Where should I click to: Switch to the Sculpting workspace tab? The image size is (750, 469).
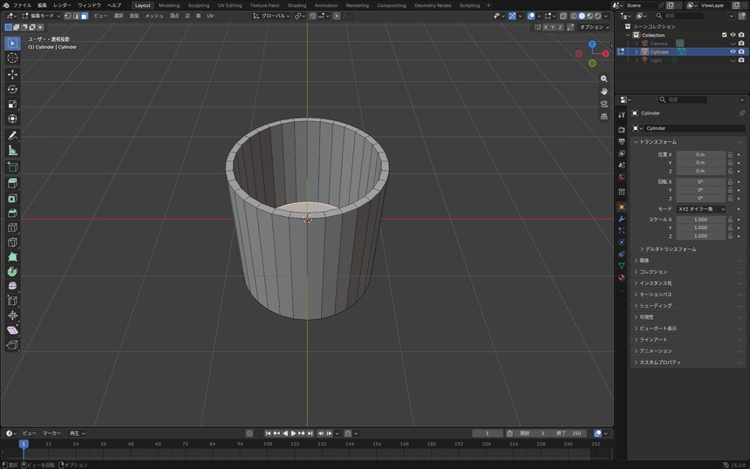[x=199, y=5]
